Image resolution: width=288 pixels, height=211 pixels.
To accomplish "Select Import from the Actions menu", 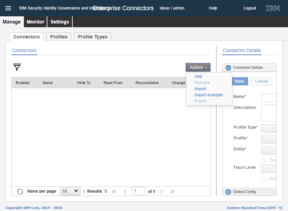I will pos(200,88).
